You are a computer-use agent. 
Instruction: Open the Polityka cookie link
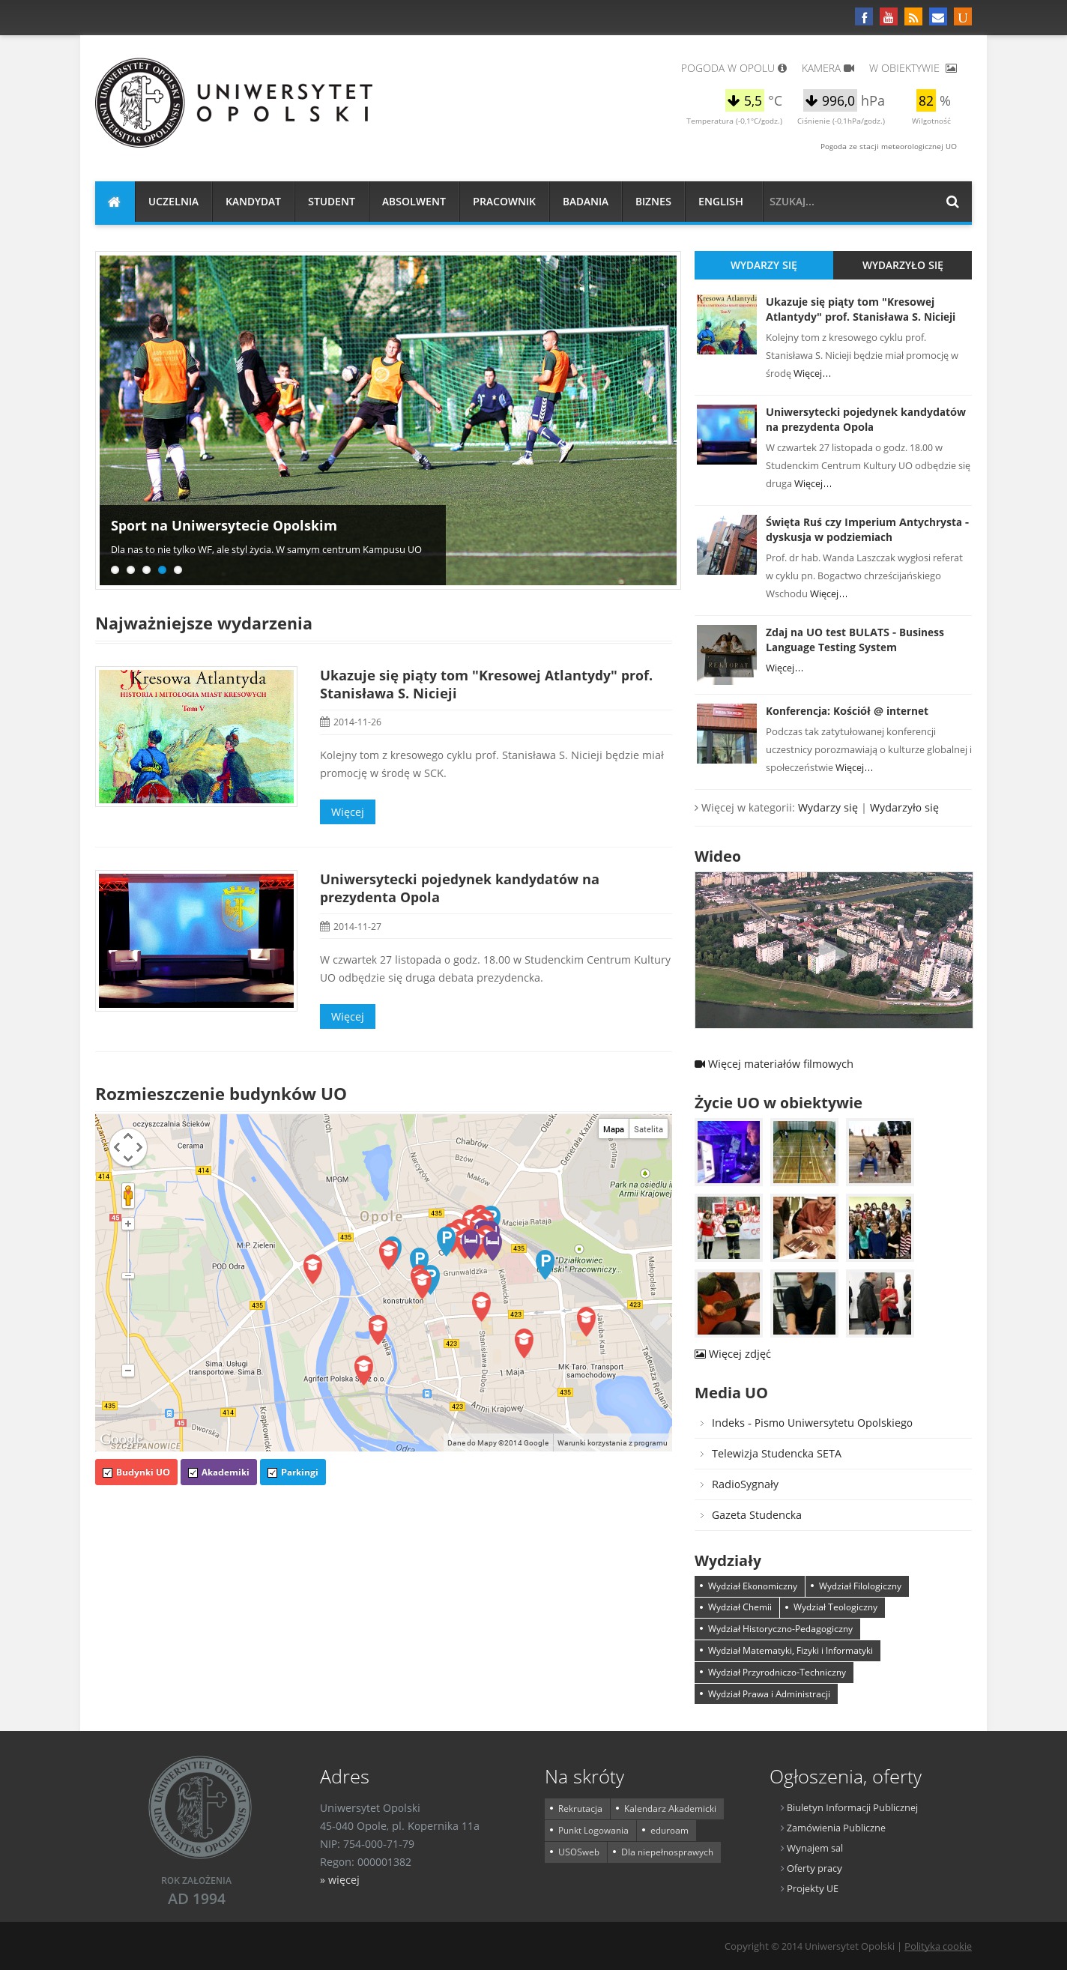[937, 1945]
